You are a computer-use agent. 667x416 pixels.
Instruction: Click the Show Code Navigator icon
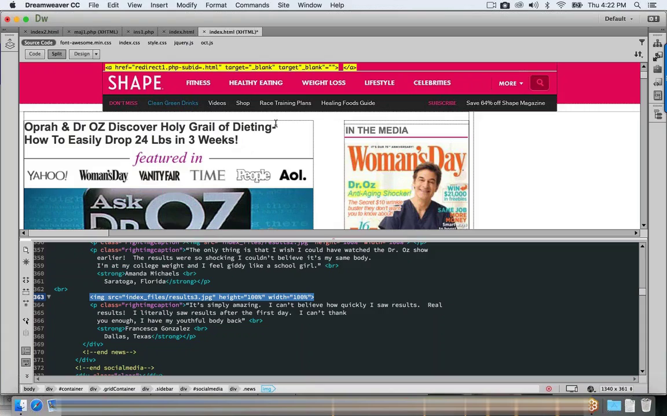coord(26,262)
